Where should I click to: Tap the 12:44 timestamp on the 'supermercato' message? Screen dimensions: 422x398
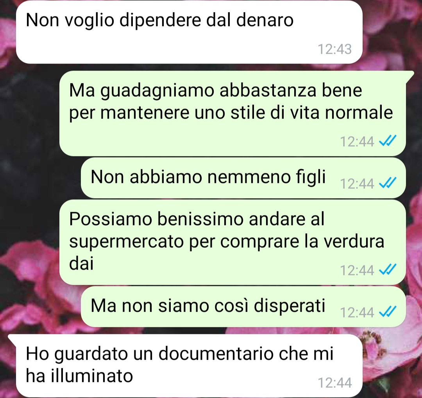coord(357,270)
